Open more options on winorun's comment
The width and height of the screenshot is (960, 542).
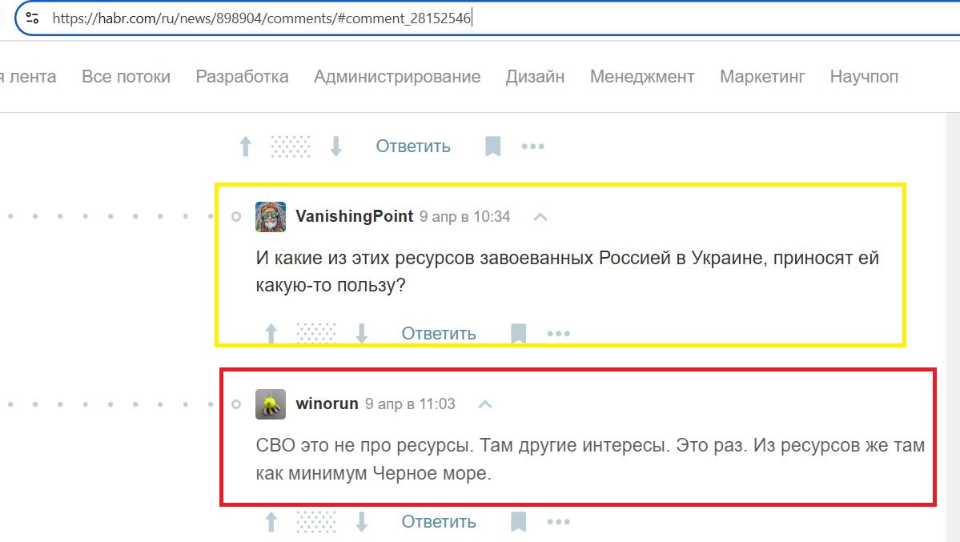pyautogui.click(x=558, y=522)
